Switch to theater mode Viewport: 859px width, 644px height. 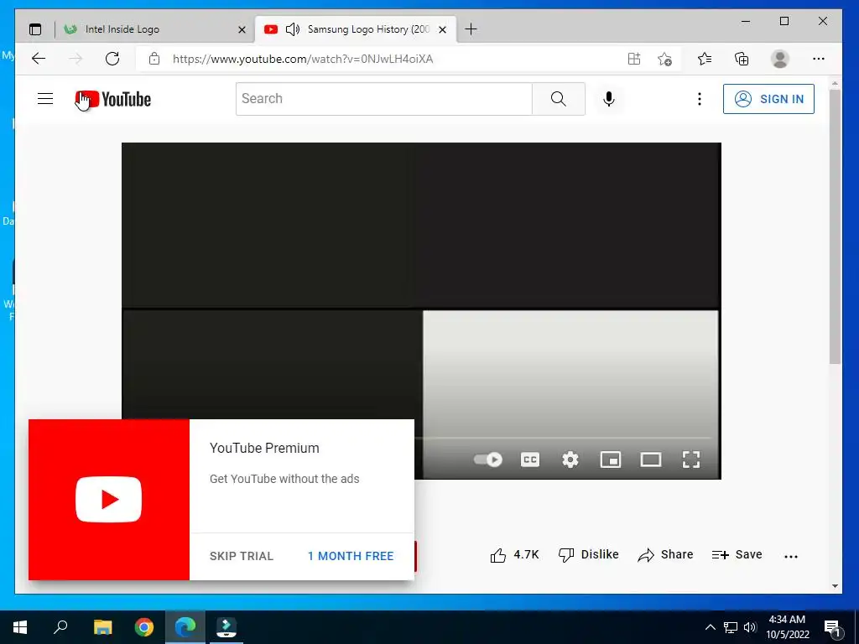point(651,460)
